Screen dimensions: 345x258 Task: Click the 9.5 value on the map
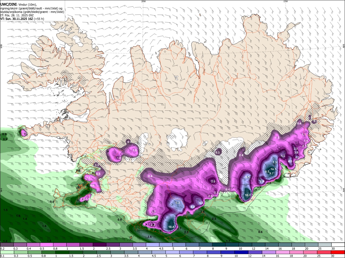point(267,171)
